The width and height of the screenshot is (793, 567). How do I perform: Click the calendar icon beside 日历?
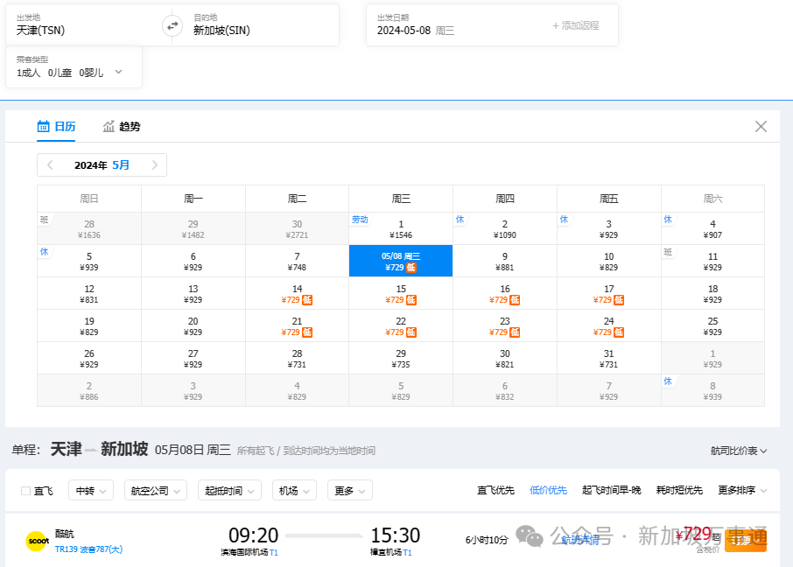pos(44,127)
